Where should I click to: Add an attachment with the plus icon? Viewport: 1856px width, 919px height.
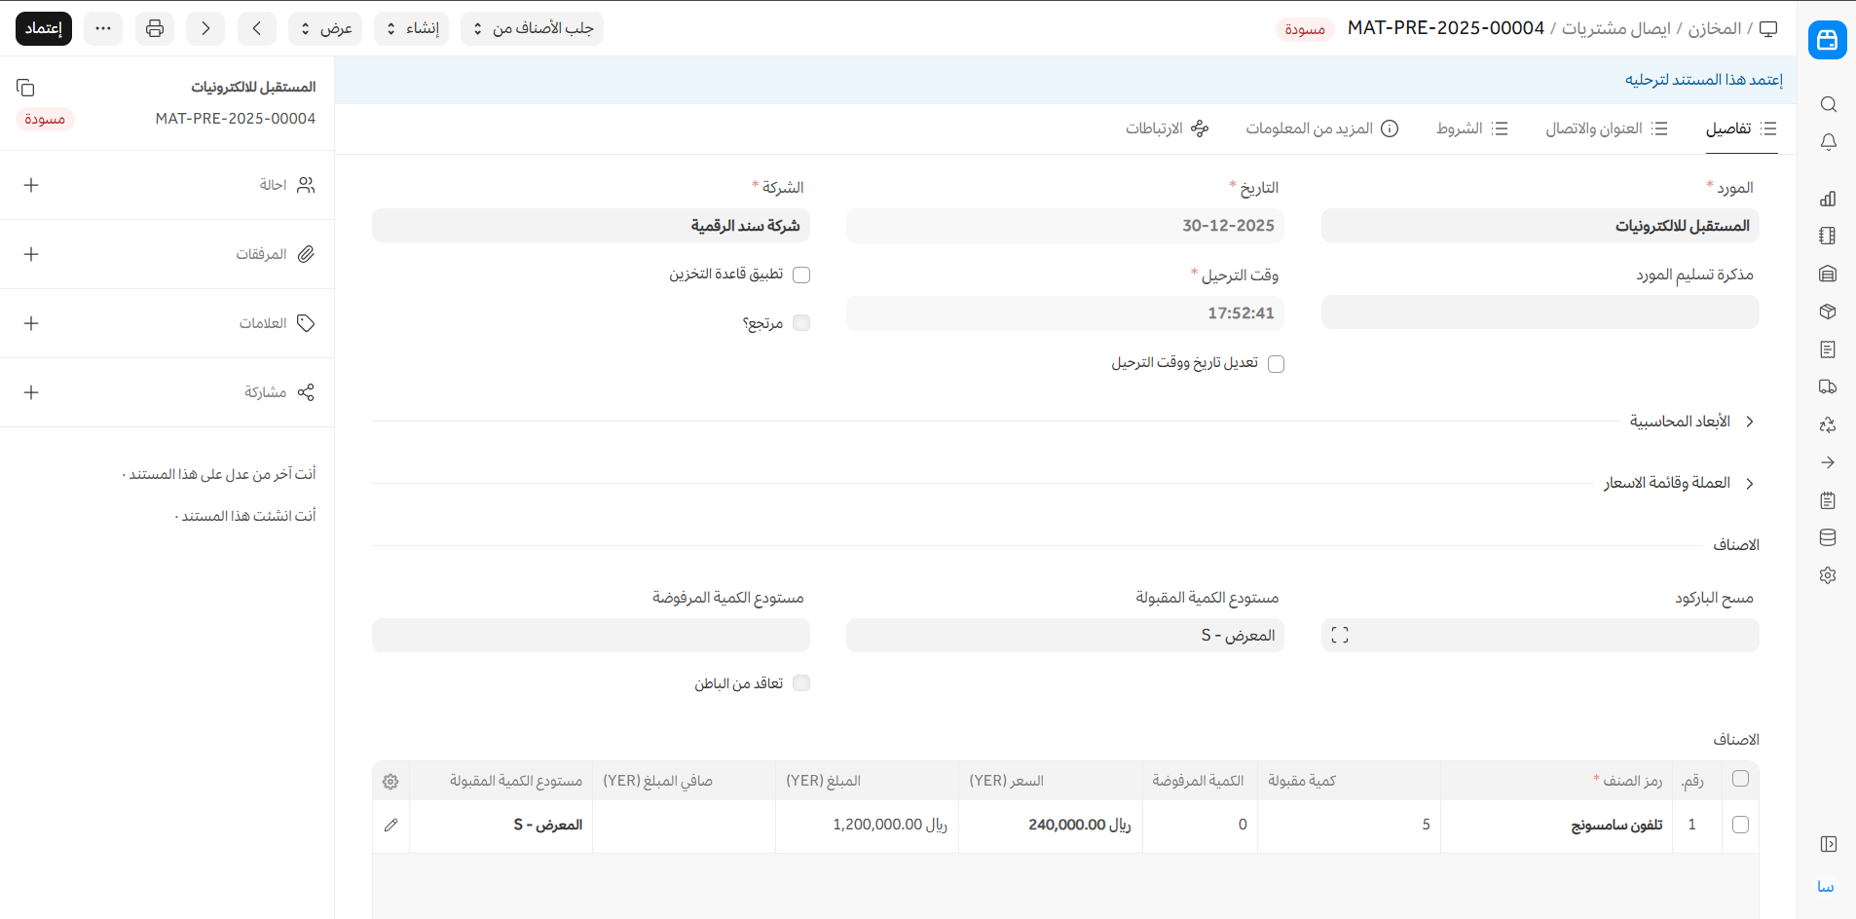pos(31,254)
